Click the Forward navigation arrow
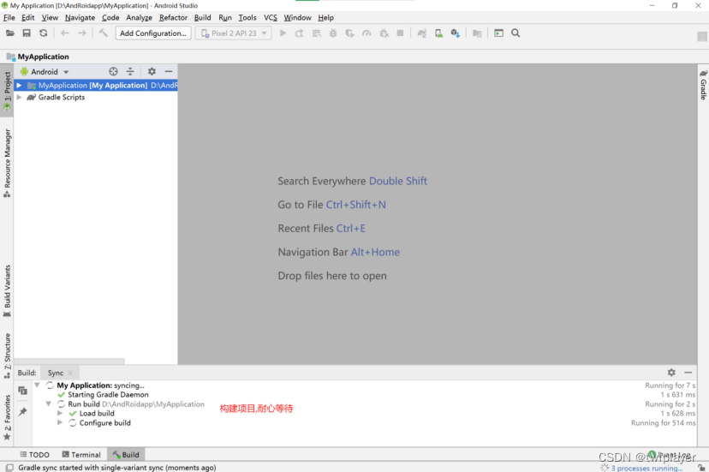This screenshot has height=472, width=709. (x=82, y=33)
